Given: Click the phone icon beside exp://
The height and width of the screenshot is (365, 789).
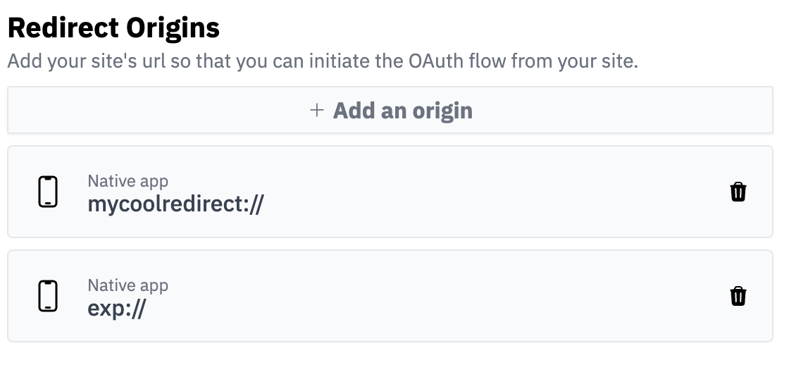Looking at the screenshot, I should [x=47, y=296].
